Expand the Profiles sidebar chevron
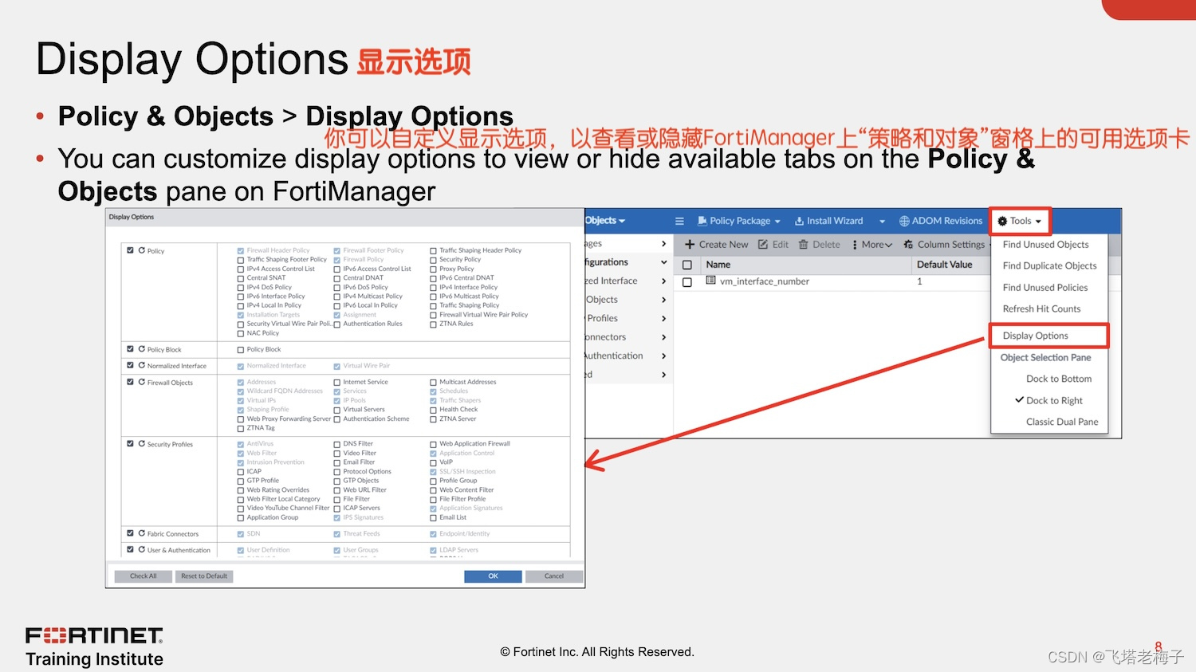Image resolution: width=1196 pixels, height=672 pixels. pyautogui.click(x=663, y=318)
